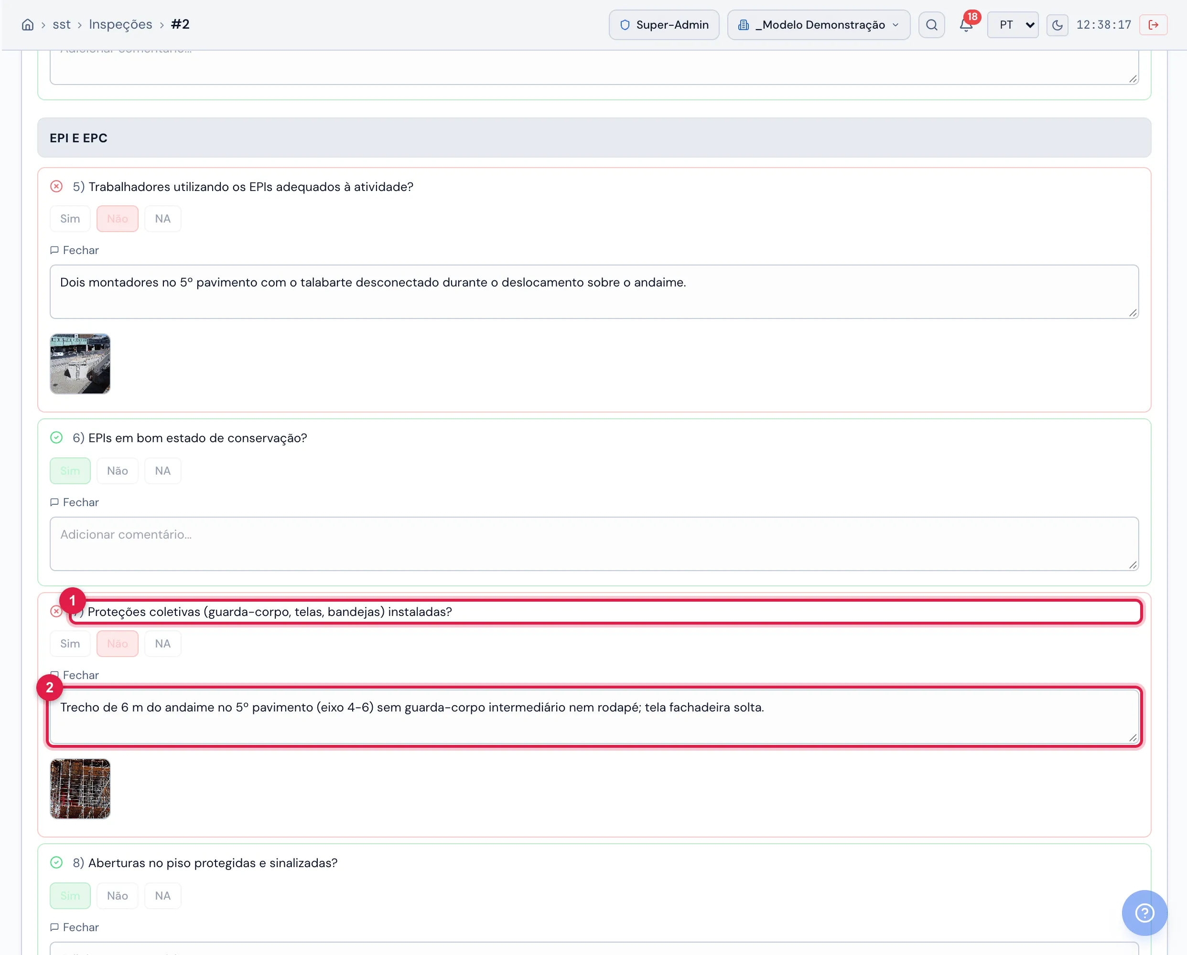The height and width of the screenshot is (955, 1187).
Task: Select NA for question 6 conservação
Action: click(x=162, y=470)
